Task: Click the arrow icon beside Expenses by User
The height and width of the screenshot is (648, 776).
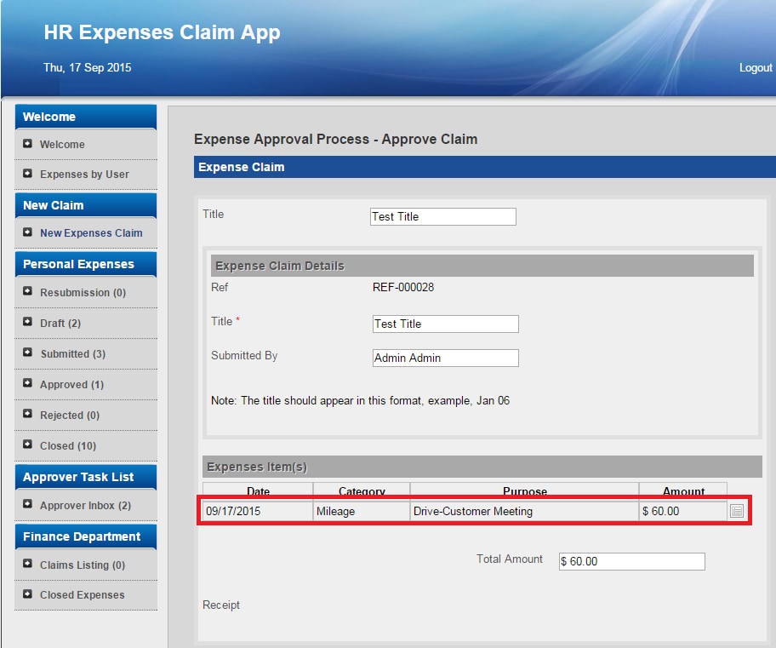Action: point(28,174)
